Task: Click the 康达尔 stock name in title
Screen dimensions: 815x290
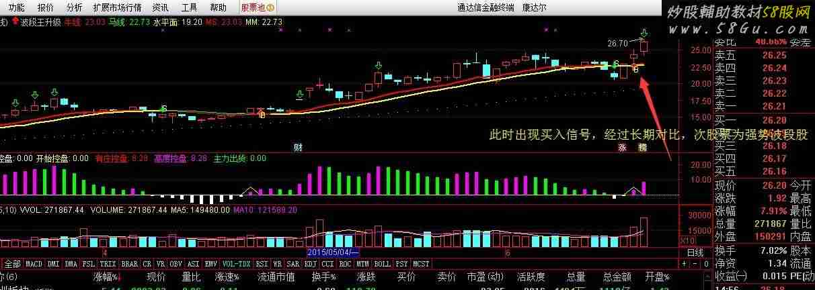Action: click(x=535, y=8)
